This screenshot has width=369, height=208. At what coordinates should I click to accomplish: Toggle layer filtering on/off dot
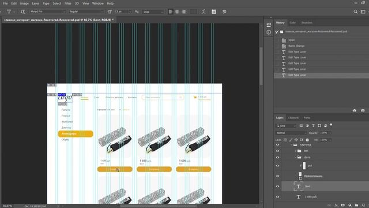331,125
